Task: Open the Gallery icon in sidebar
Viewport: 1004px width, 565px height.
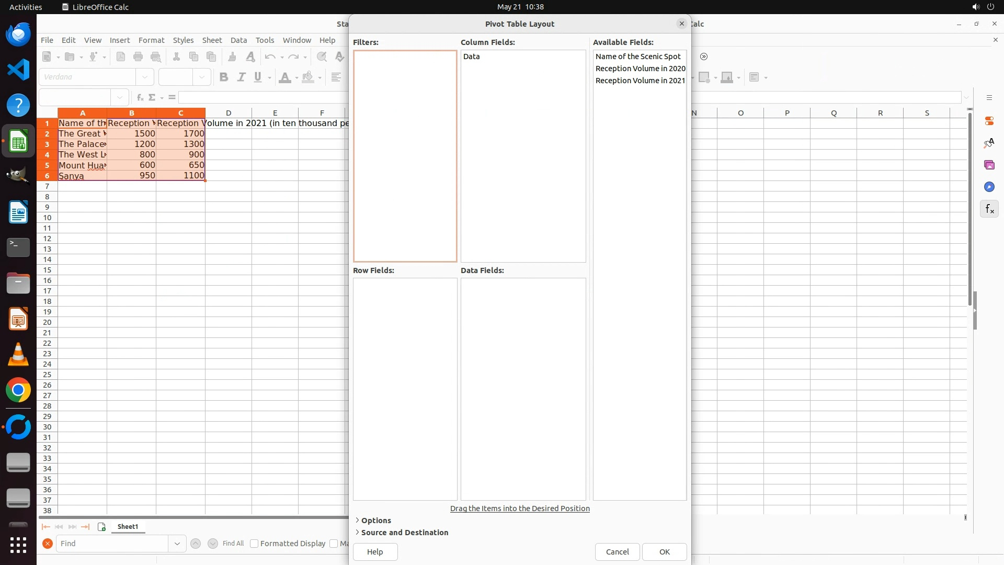Action: [x=989, y=165]
